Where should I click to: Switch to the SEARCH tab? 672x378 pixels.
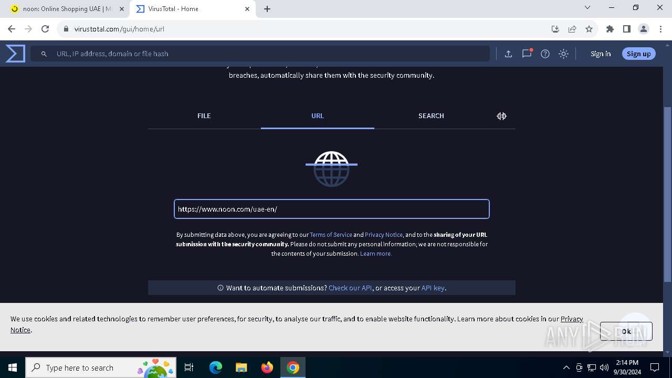pos(431,116)
